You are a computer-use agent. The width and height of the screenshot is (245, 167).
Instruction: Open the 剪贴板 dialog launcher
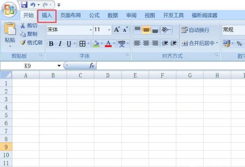[x=41, y=55]
